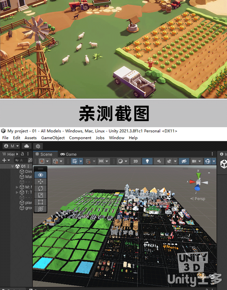Click the Scene draw mode sphere icon

point(120,161)
